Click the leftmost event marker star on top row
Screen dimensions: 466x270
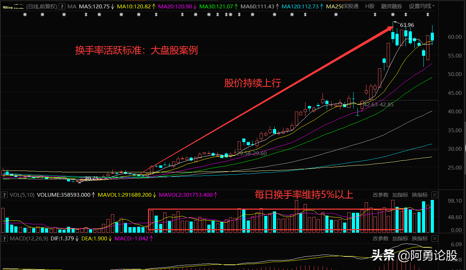click(x=25, y=15)
